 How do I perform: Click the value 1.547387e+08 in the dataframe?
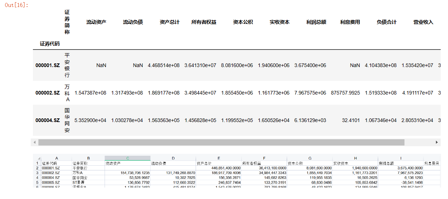pos(90,93)
